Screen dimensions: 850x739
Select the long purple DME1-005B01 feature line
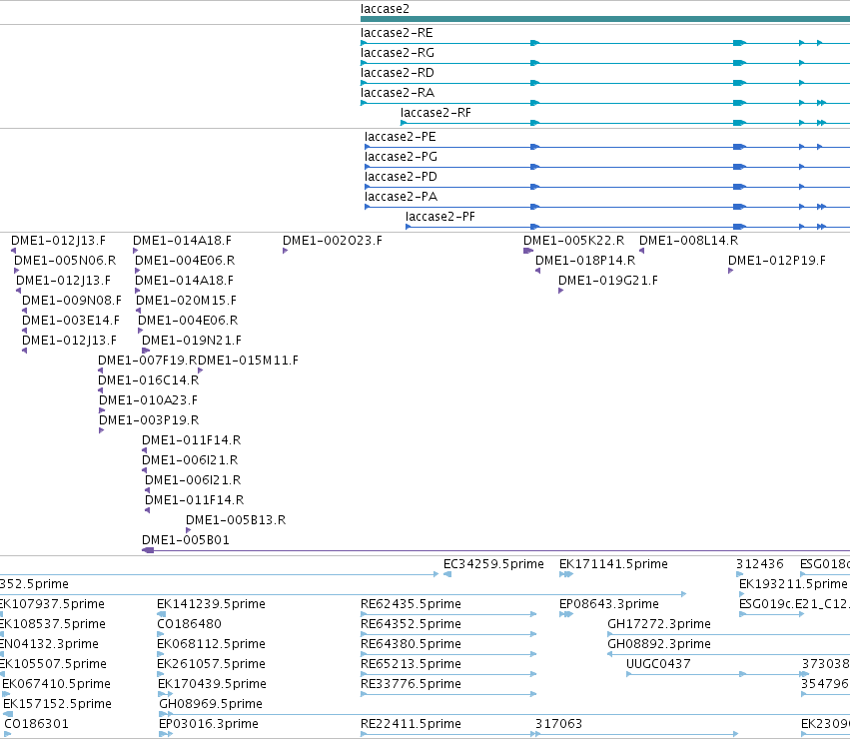(x=496, y=551)
